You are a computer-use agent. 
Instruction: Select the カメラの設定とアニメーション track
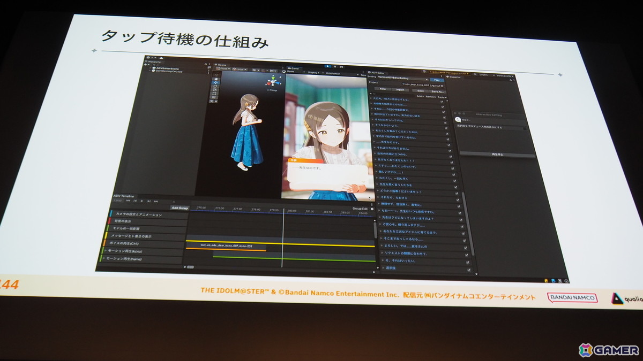[x=149, y=215]
